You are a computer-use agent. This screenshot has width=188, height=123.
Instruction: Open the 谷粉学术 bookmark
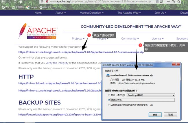[x=46, y=8]
